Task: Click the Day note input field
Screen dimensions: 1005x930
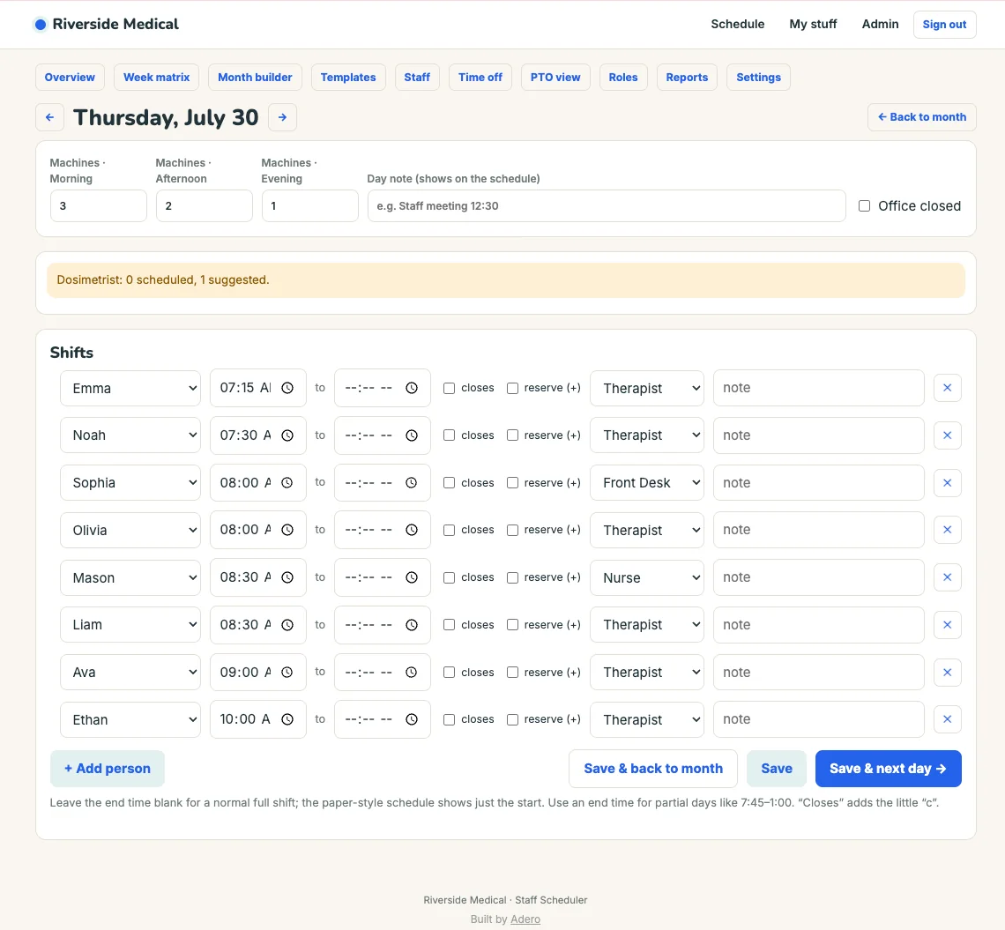Action: point(607,205)
